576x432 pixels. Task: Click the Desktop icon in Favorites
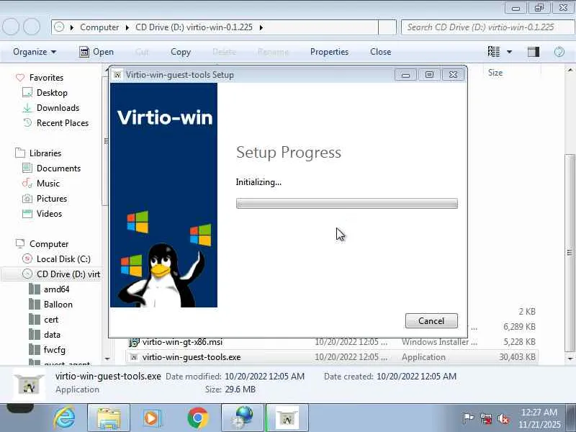(x=27, y=93)
